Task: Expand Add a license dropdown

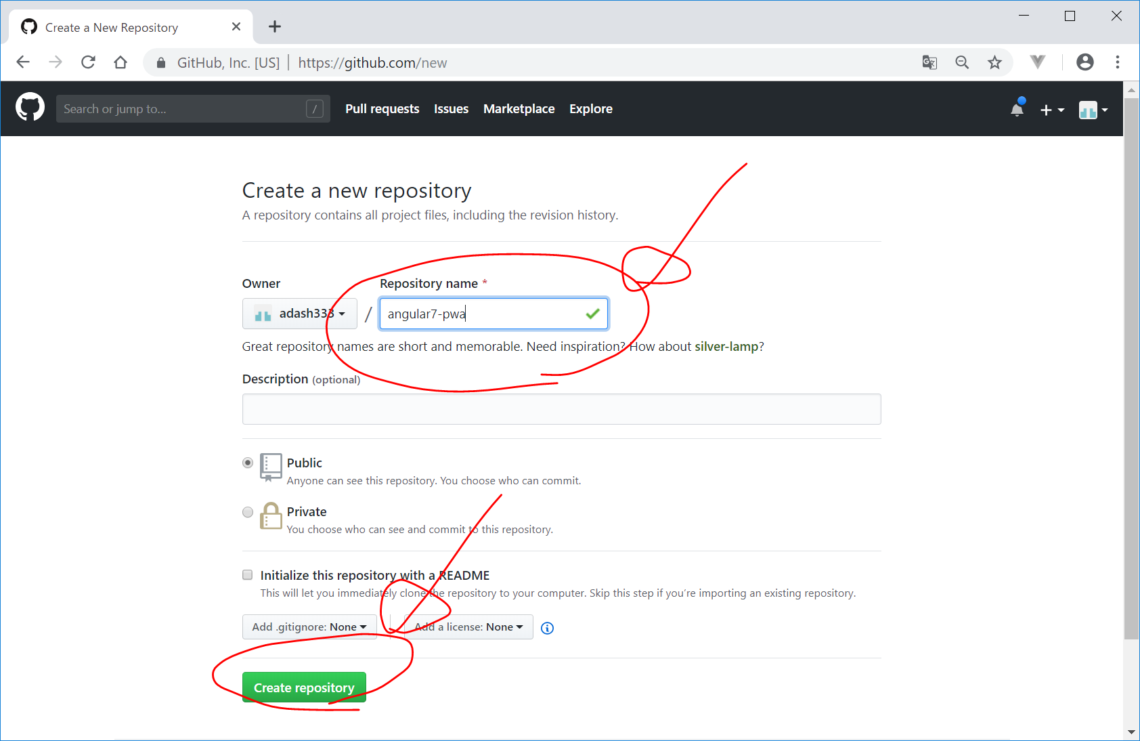Action: [468, 627]
